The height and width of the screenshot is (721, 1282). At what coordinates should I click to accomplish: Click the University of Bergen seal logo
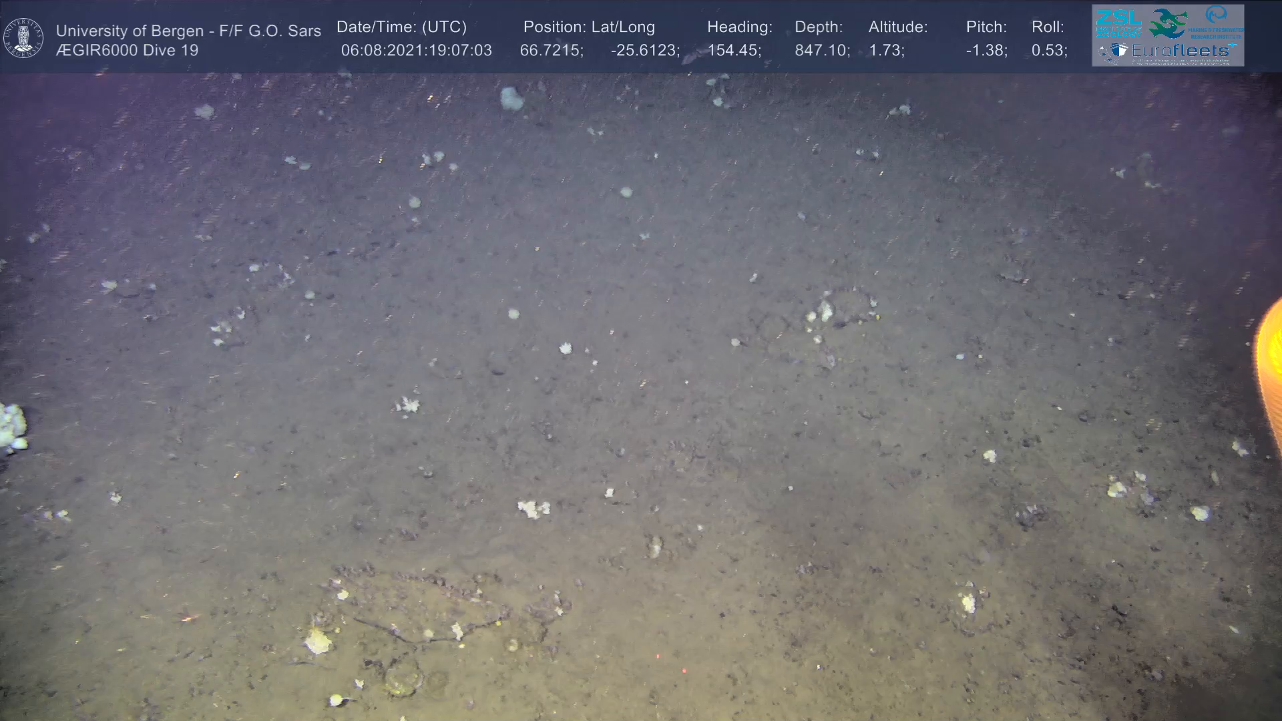pos(23,38)
